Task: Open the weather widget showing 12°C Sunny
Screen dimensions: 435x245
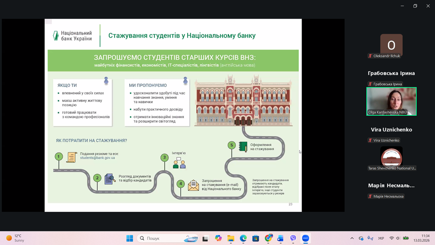Action: [16, 238]
